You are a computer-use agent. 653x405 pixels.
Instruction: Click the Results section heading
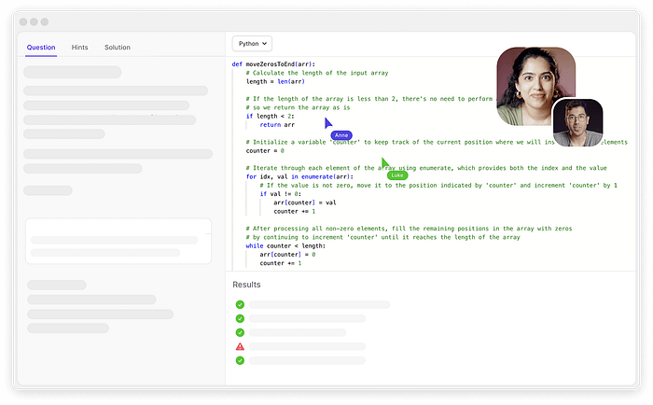click(x=246, y=284)
